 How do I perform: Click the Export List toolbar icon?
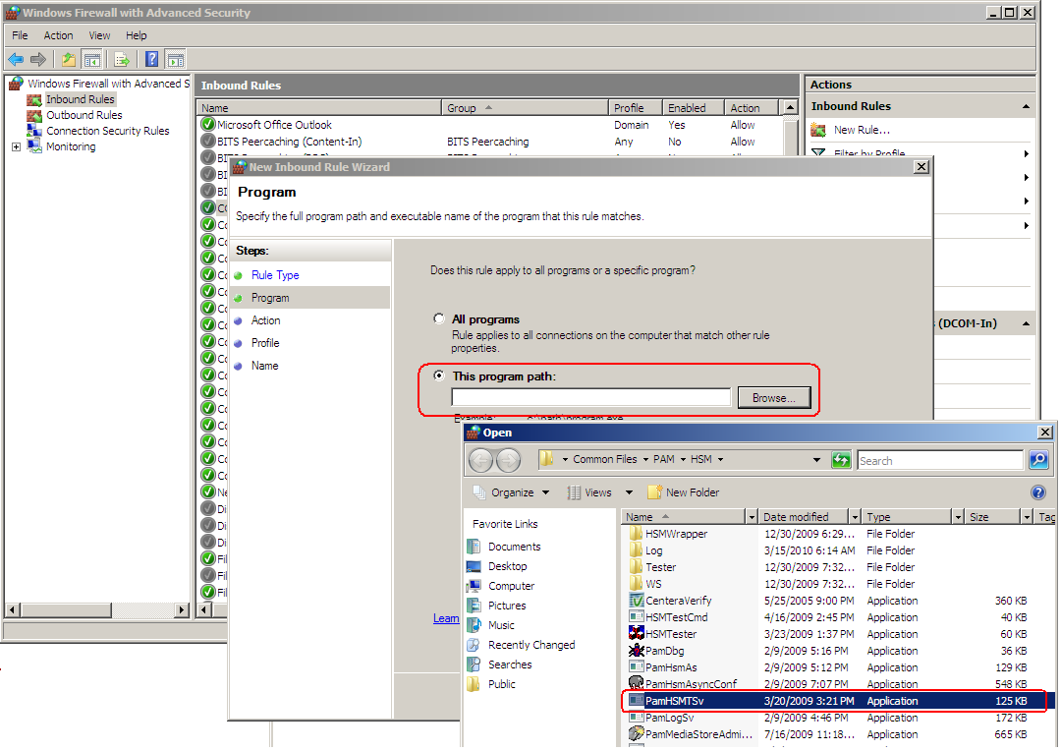point(122,60)
